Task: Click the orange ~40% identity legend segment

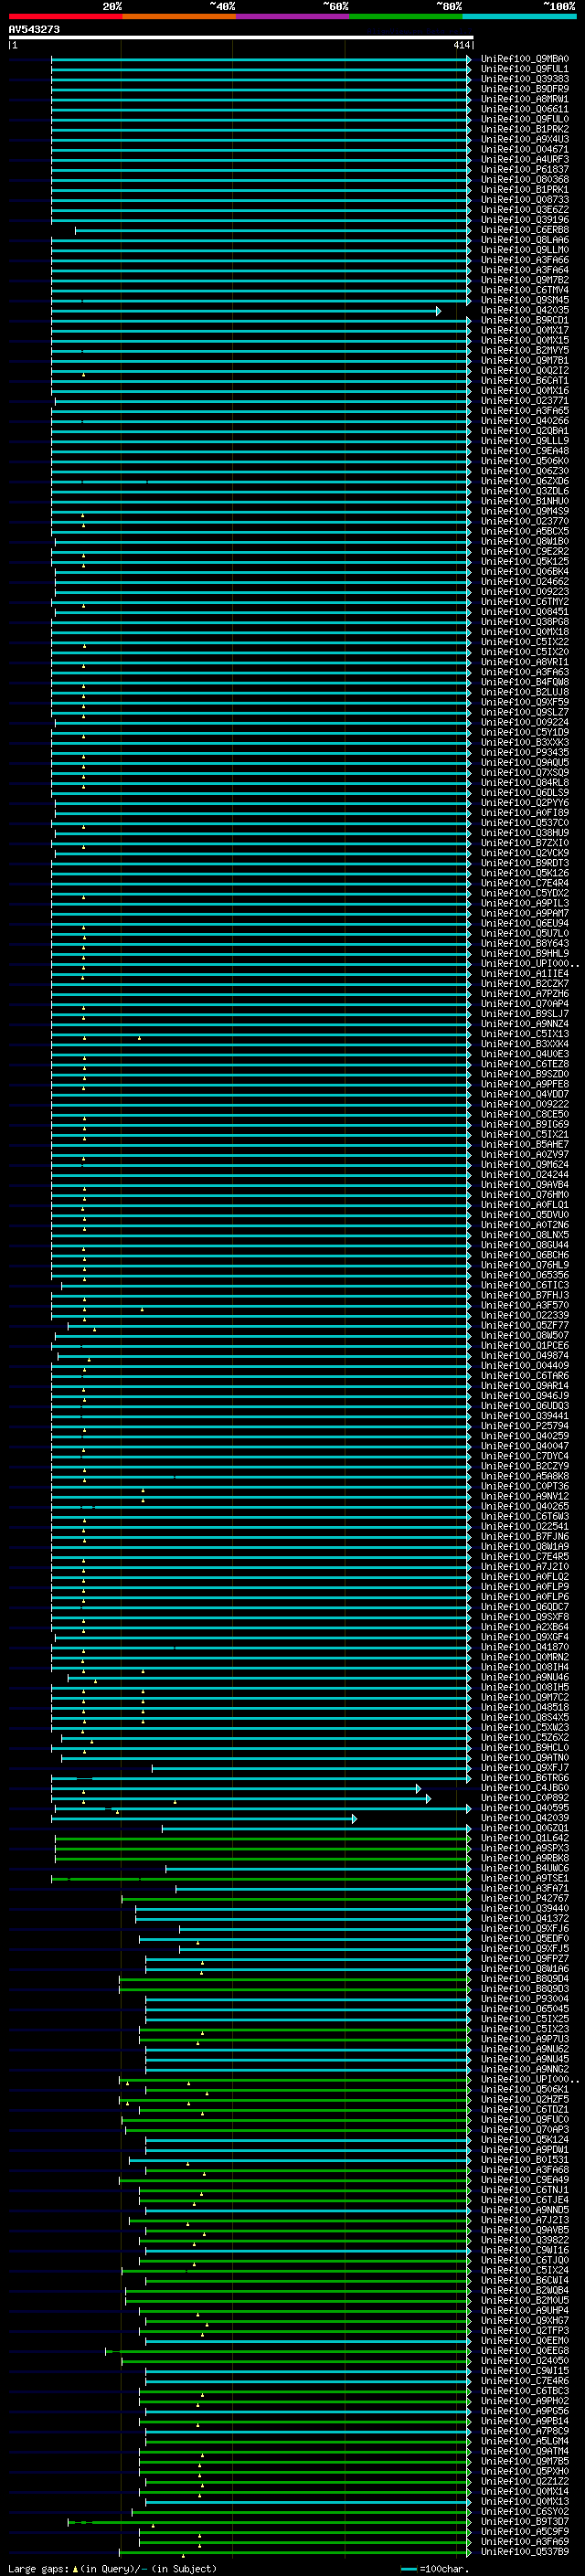Action: click(179, 16)
